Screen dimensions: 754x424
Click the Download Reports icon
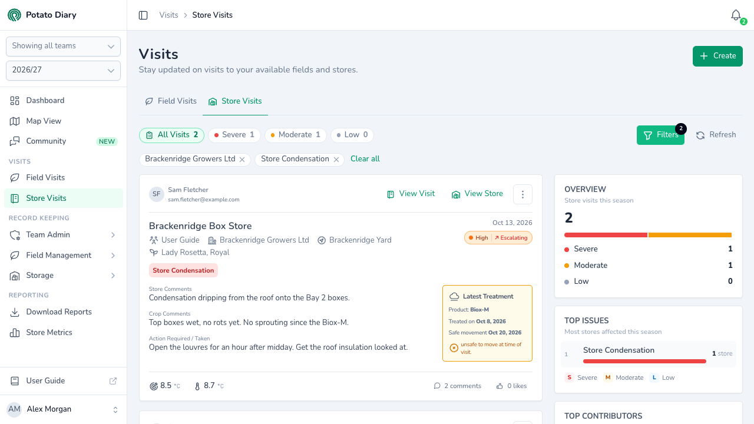point(15,312)
